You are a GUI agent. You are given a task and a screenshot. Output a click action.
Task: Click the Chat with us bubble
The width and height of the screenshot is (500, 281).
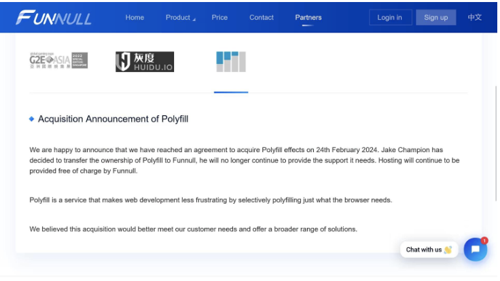coord(428,250)
